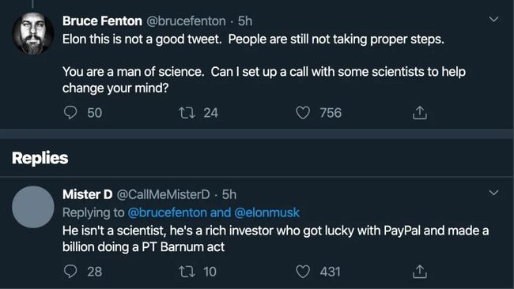Open more options chevron on Mister D's reply
The height and width of the screenshot is (289, 514).
pyautogui.click(x=493, y=193)
